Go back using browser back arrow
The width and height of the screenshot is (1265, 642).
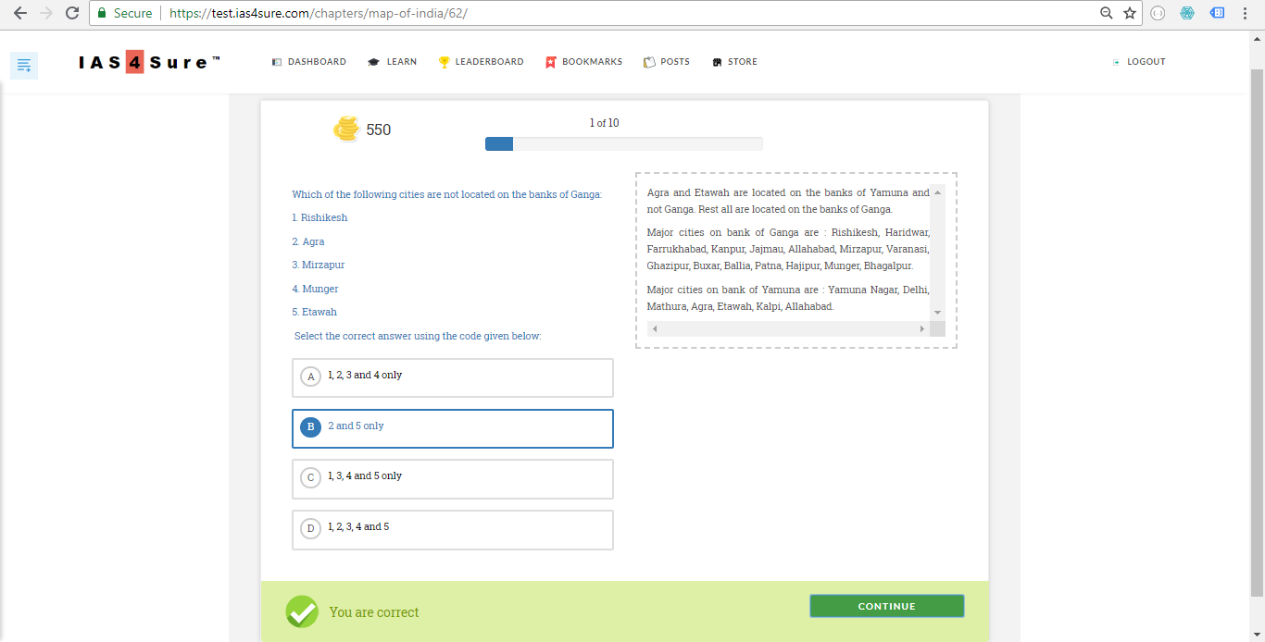20,13
